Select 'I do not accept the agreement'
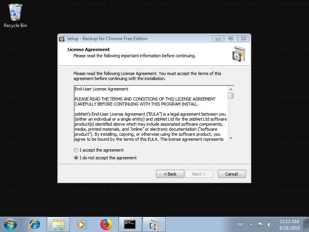 (x=105, y=158)
